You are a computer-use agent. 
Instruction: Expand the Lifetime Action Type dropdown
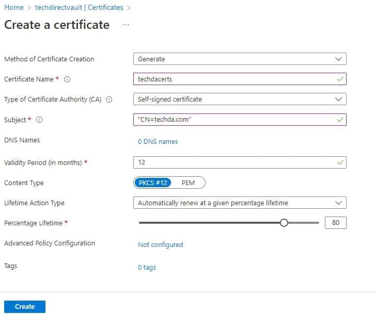pos(239,203)
